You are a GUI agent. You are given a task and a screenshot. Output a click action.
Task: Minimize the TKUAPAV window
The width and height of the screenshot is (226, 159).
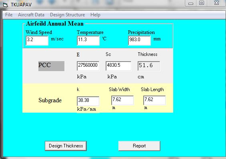[x=191, y=3]
